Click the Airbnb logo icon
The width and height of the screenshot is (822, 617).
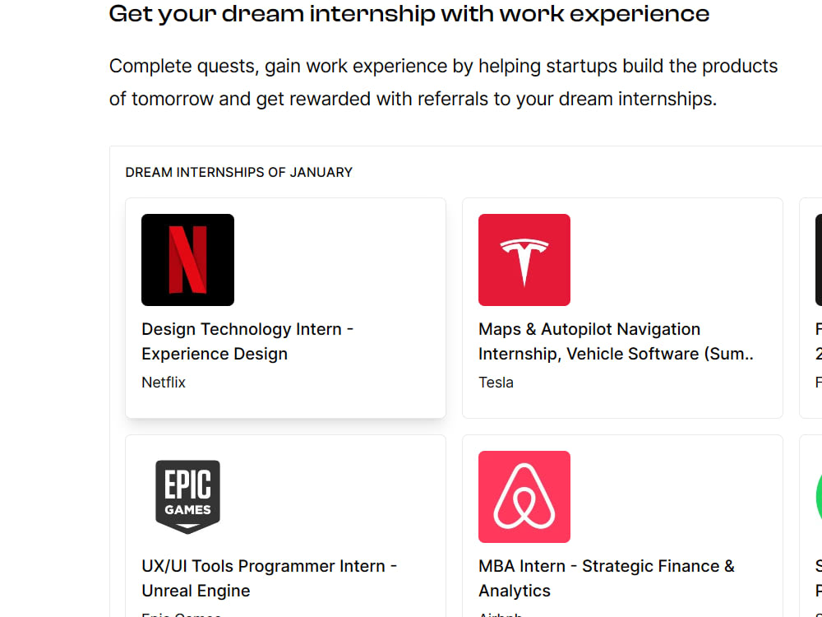(x=524, y=496)
